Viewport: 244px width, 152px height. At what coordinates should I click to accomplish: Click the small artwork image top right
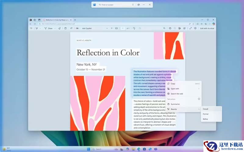pos(169,46)
